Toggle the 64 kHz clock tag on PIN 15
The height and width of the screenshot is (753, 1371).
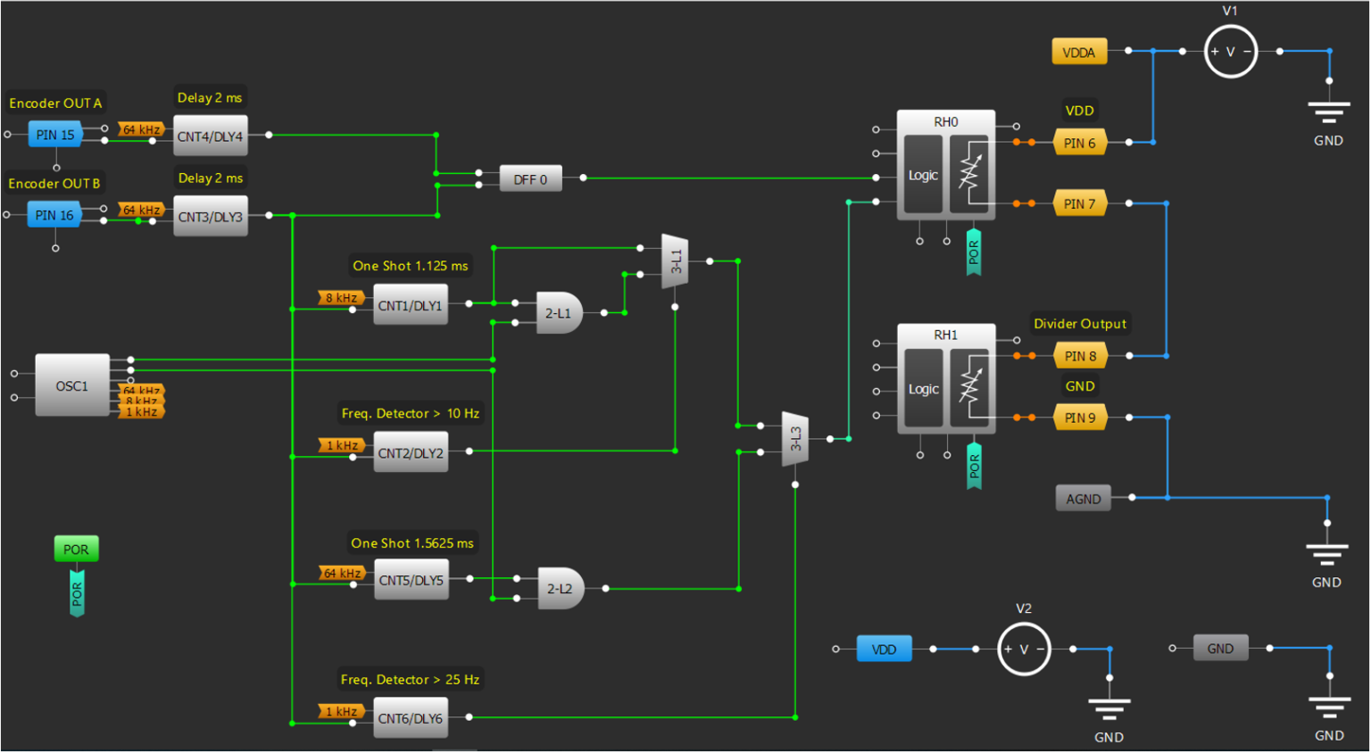[143, 129]
